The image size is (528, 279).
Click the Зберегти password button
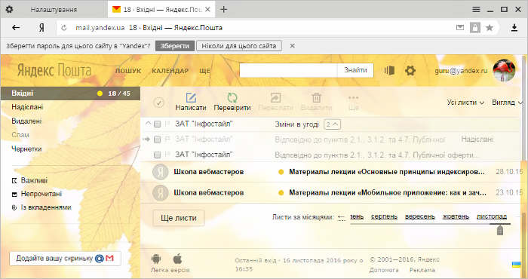tap(175, 46)
